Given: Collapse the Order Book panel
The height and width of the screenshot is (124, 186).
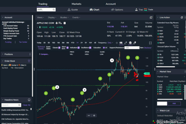Looking at the screenshot, I should pyautogui.click(x=3, y=61).
